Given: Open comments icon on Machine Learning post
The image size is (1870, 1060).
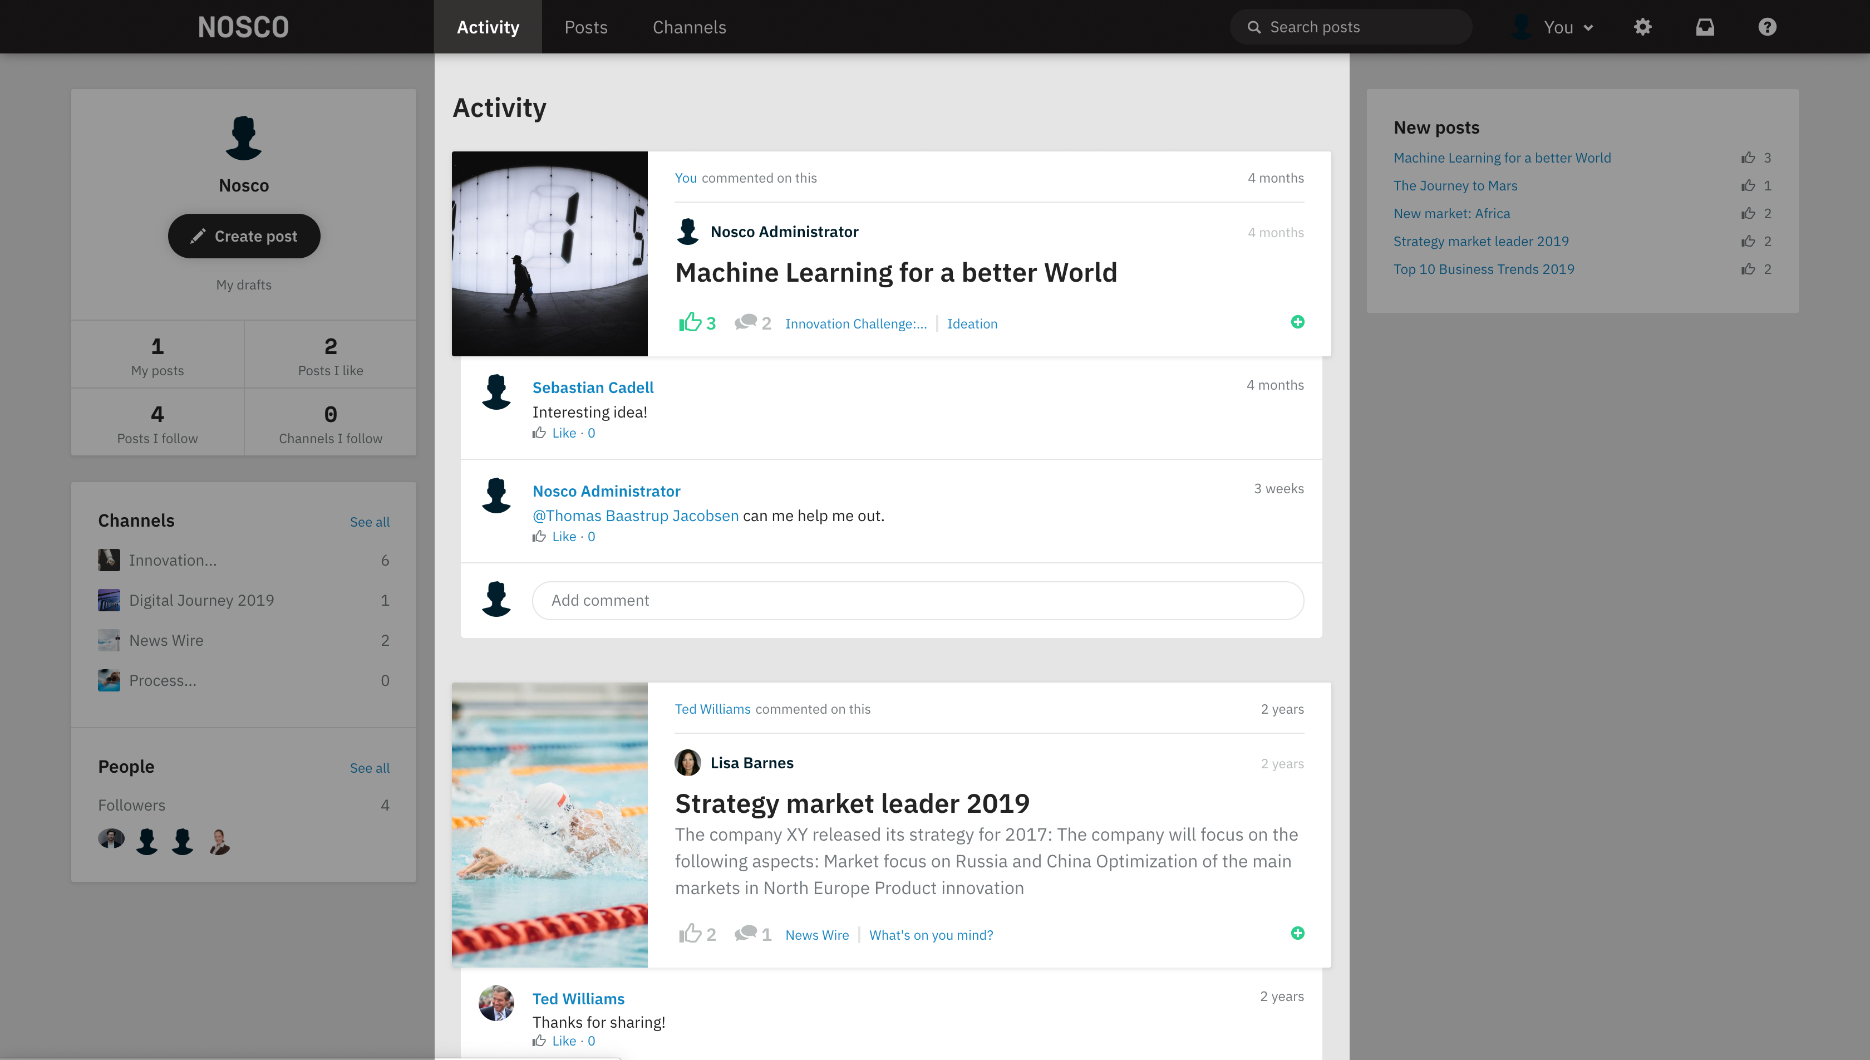Looking at the screenshot, I should pos(745,322).
